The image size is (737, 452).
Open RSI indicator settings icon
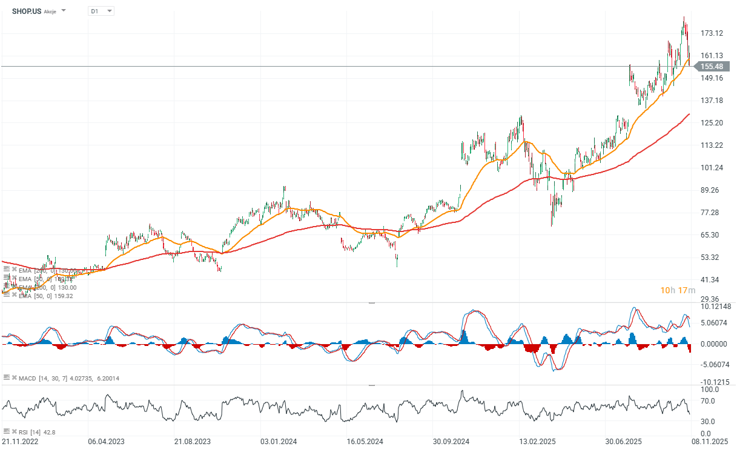pos(6,431)
